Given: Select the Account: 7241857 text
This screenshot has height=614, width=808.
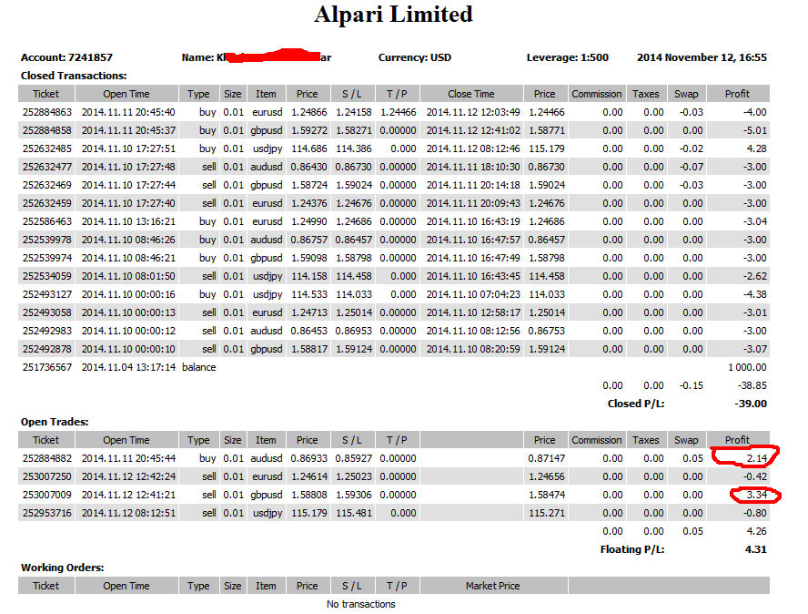Looking at the screenshot, I should click(66, 57).
